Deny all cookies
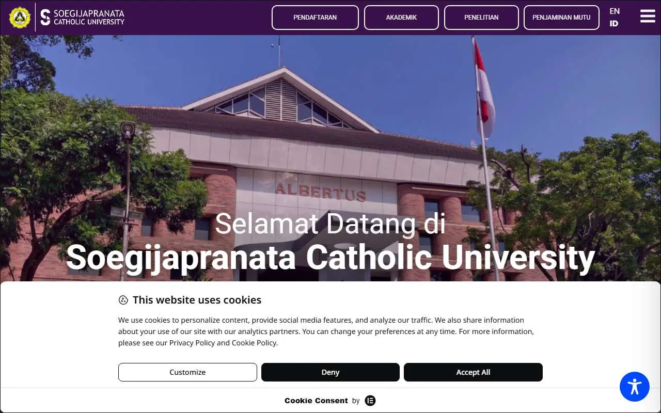The height and width of the screenshot is (413, 661). [330, 372]
